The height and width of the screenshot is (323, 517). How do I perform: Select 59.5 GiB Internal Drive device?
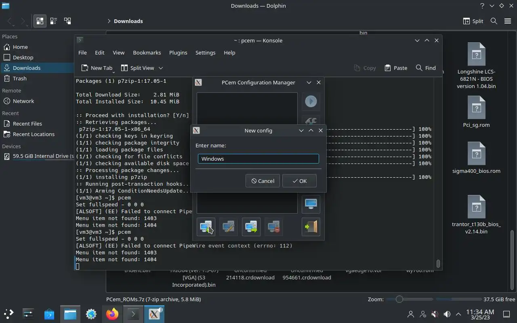coord(37,156)
